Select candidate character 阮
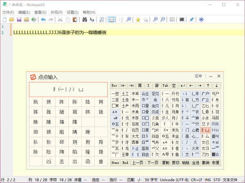The image size is (245, 183). click(x=36, y=102)
